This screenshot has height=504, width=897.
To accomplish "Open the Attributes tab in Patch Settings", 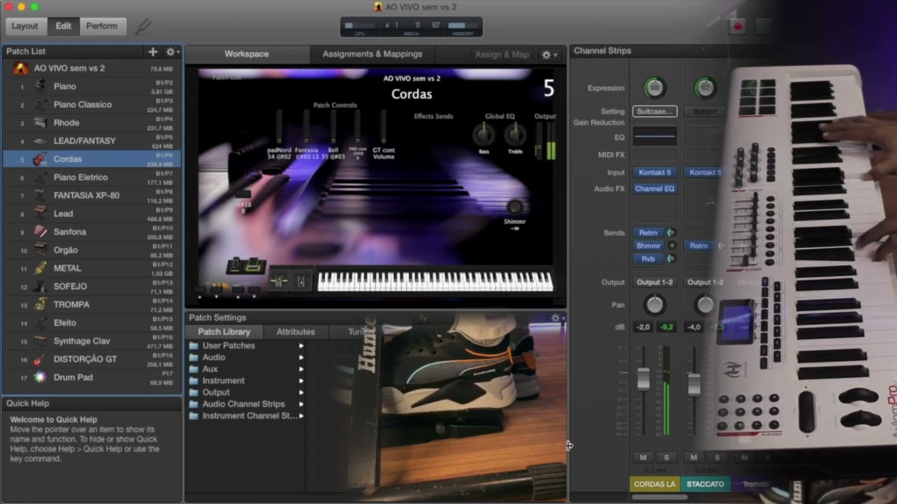I will coord(296,332).
